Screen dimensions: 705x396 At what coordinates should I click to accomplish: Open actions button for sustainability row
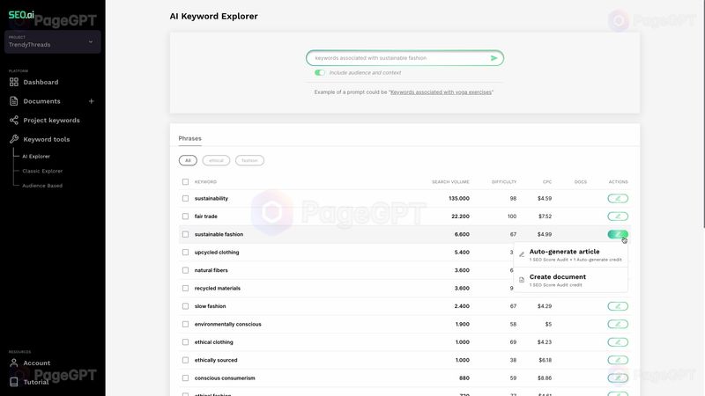click(618, 199)
